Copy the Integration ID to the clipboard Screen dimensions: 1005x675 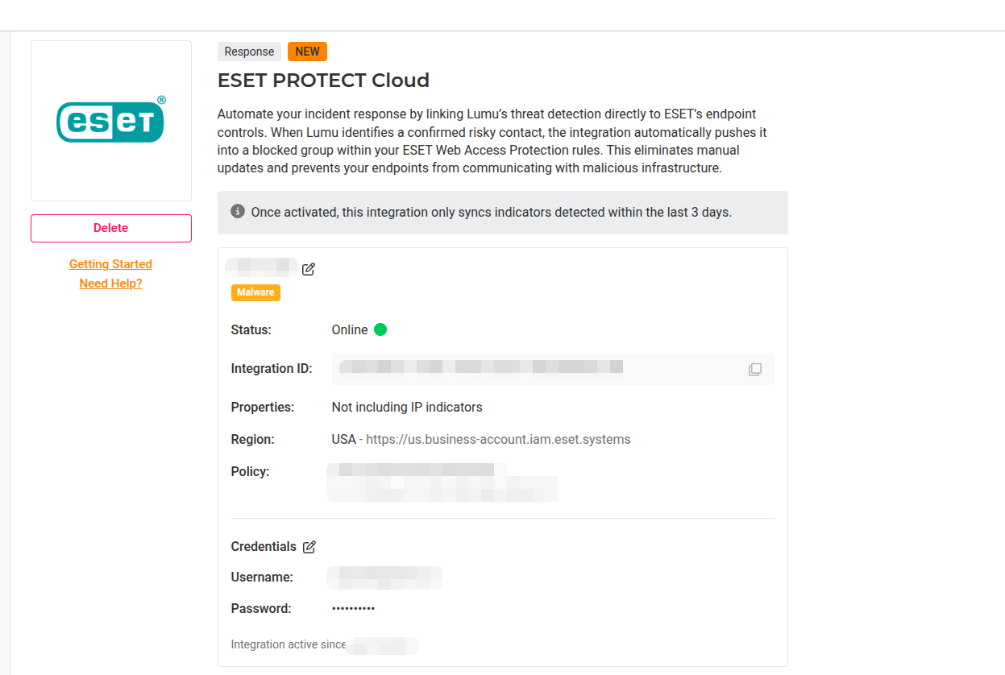coord(755,369)
